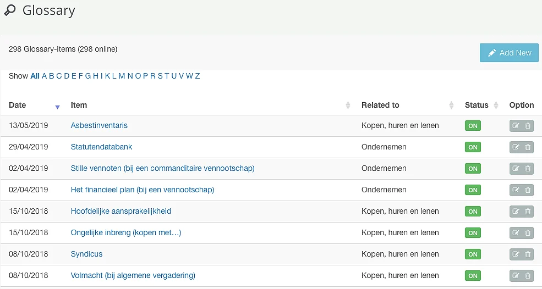The width and height of the screenshot is (542, 289).
Task: Filter glossary by letter K
Action: pyautogui.click(x=107, y=76)
